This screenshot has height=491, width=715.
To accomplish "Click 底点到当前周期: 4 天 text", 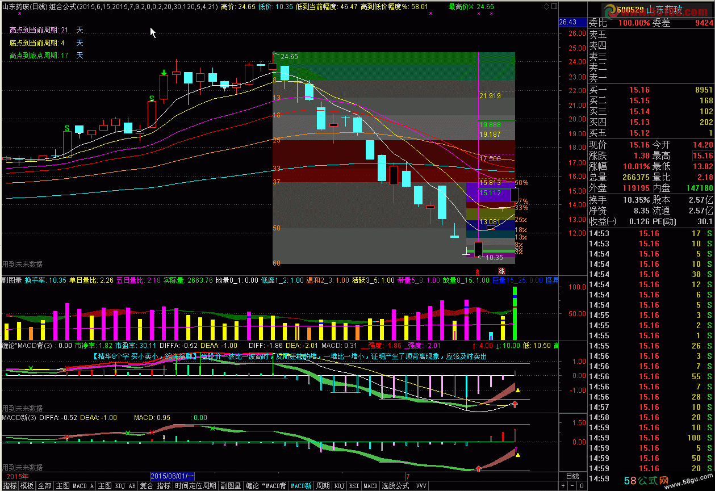I will [47, 43].
